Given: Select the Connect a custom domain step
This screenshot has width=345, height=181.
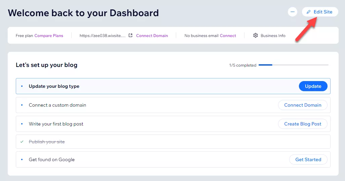Looking at the screenshot, I should (x=57, y=105).
